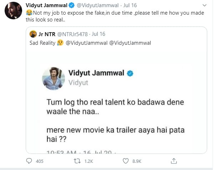The image size is (214, 170).
Task: Like the tweet with heart icon
Action: tap(125, 161)
